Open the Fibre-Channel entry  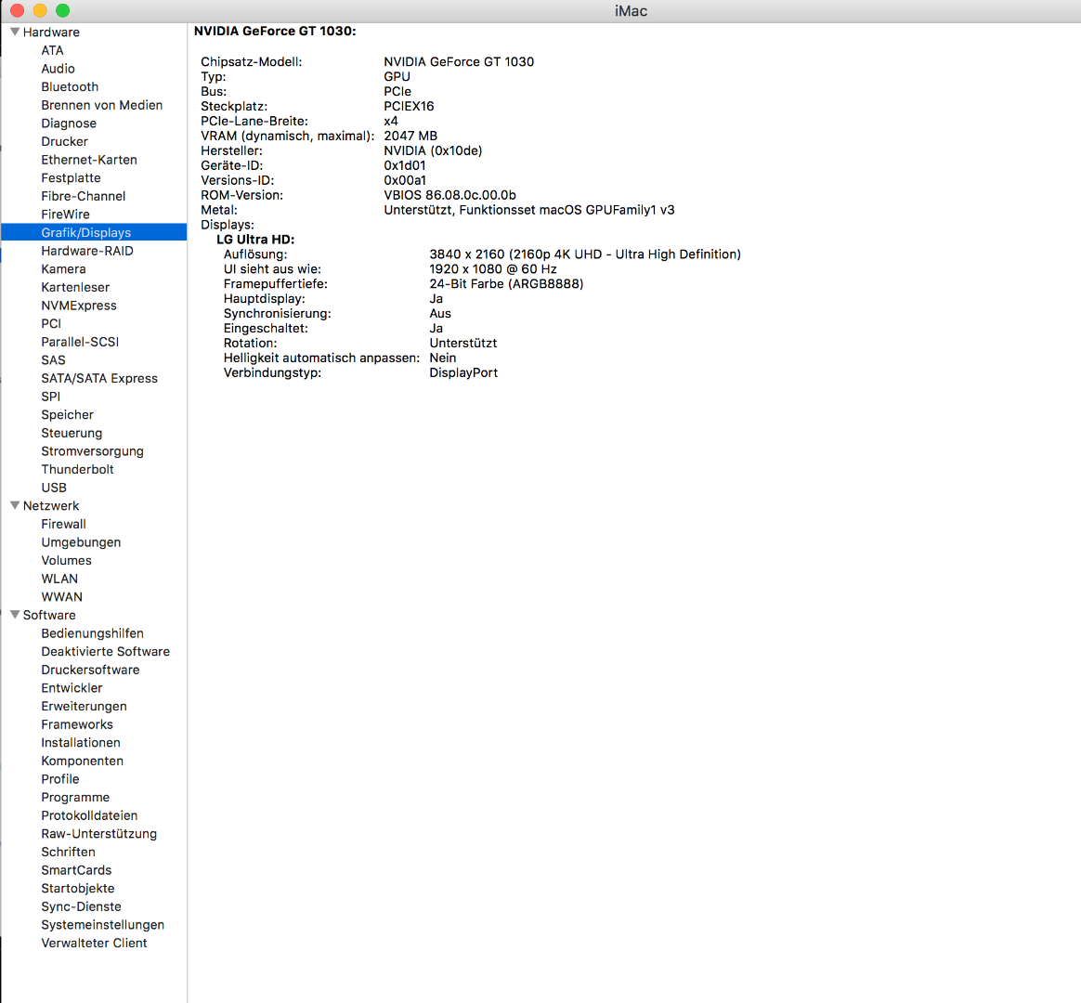pos(84,196)
